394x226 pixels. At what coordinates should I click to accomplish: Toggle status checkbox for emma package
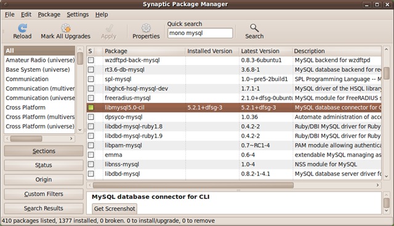coord(90,155)
